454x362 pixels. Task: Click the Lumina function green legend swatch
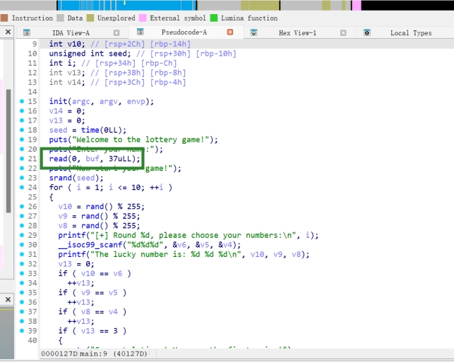click(x=213, y=18)
